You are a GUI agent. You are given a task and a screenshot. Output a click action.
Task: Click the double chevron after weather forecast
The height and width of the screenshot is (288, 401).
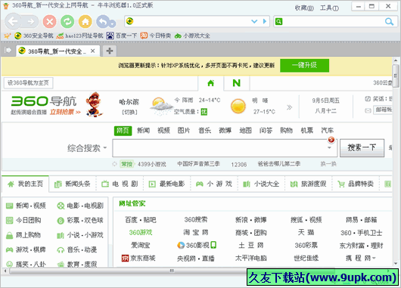coord(289,107)
